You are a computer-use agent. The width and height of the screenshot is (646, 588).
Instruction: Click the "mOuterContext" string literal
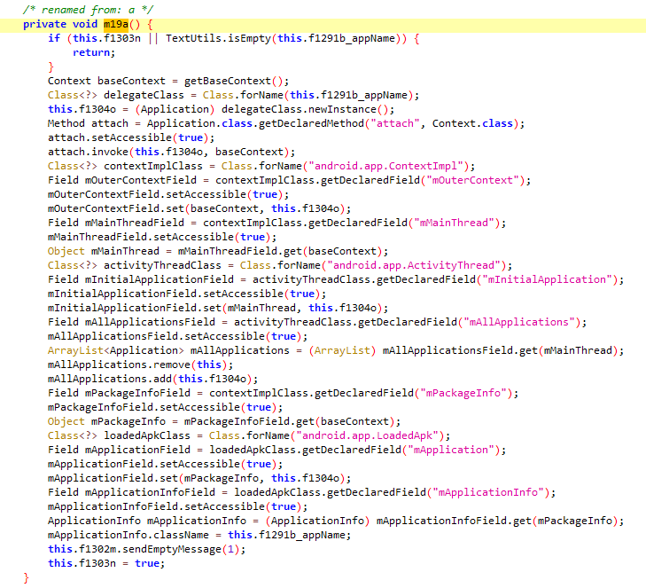click(x=472, y=180)
